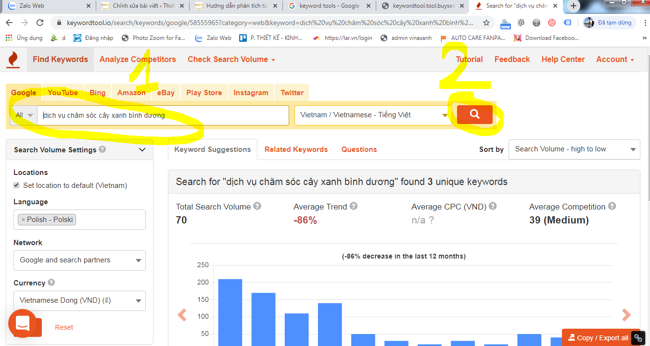Image resolution: width=650 pixels, height=346 pixels.
Task: Show previous chart months with left arrow
Action: pos(182,315)
